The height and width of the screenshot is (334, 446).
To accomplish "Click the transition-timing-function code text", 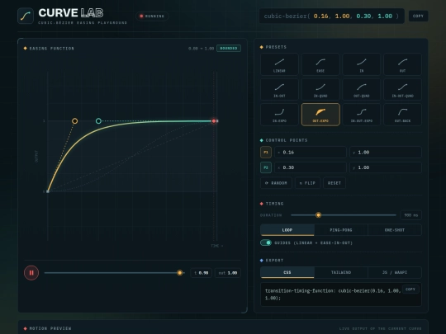I will click(333, 294).
